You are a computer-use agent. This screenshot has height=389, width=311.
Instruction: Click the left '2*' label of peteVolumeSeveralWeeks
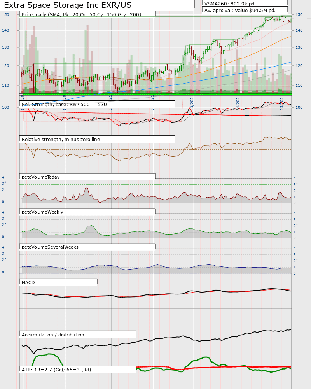pyautogui.click(x=4, y=259)
